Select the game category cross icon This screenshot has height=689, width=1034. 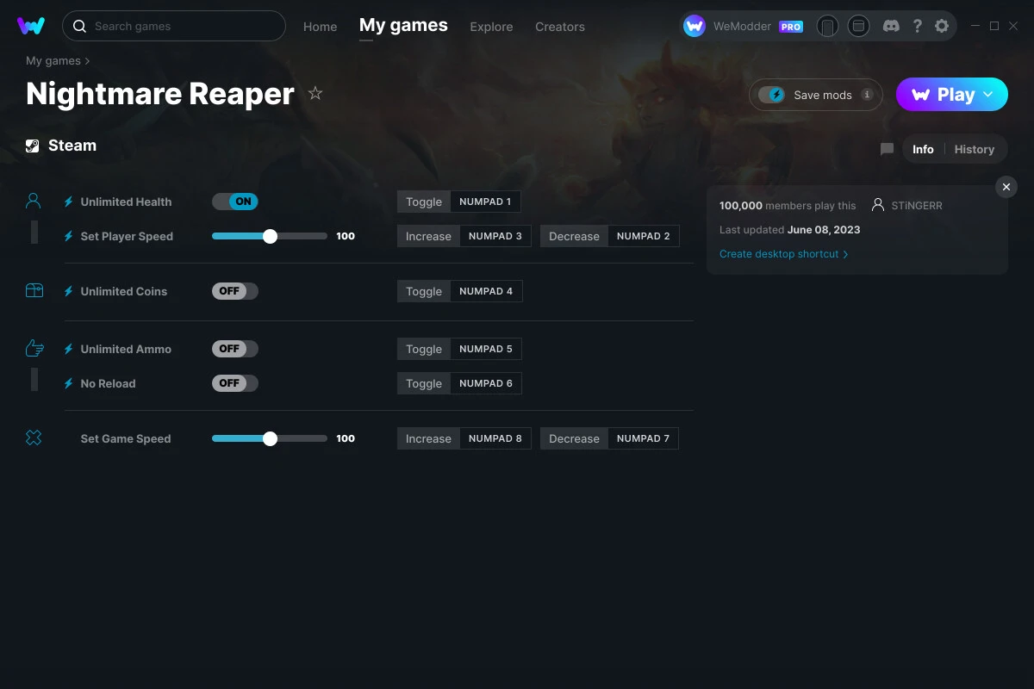tap(34, 438)
